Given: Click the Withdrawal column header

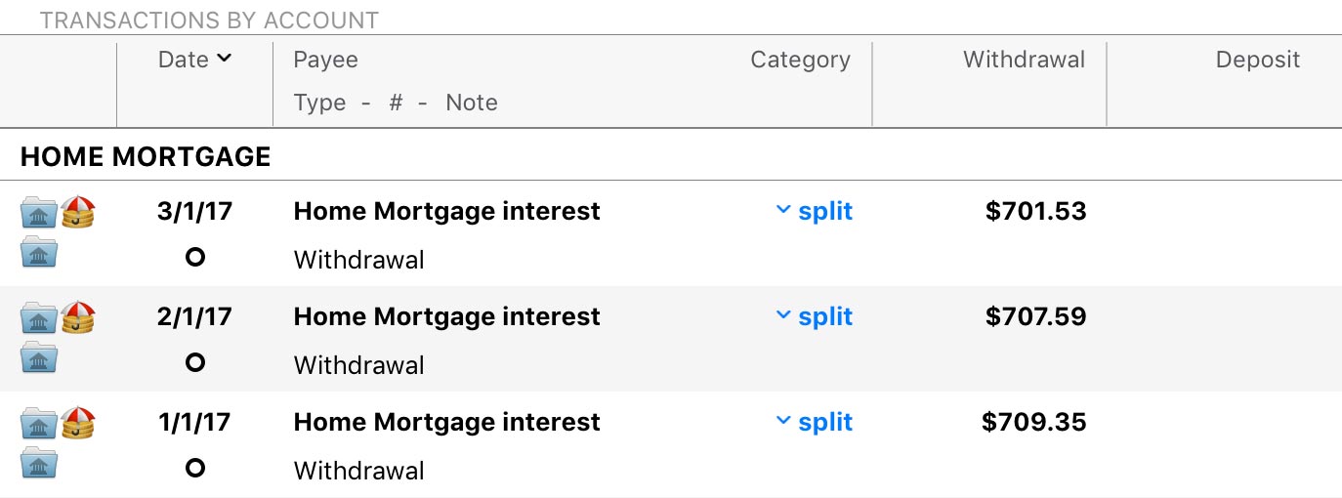Looking at the screenshot, I should 1024,60.
